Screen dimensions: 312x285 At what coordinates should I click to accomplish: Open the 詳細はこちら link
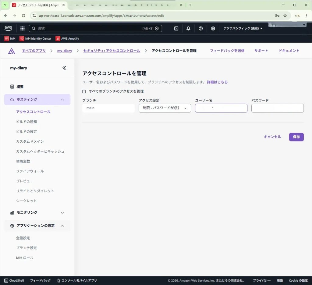pos(217,82)
